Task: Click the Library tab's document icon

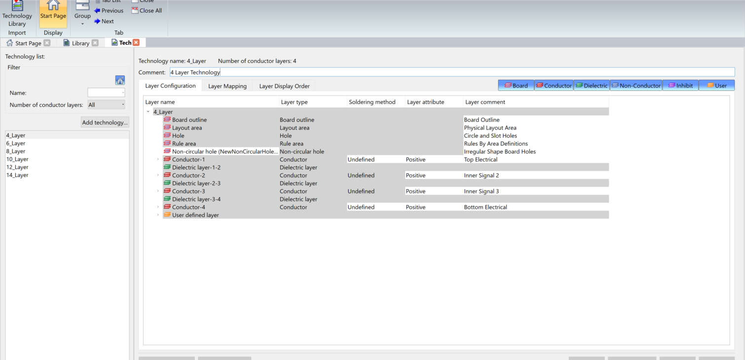Action: [67, 43]
